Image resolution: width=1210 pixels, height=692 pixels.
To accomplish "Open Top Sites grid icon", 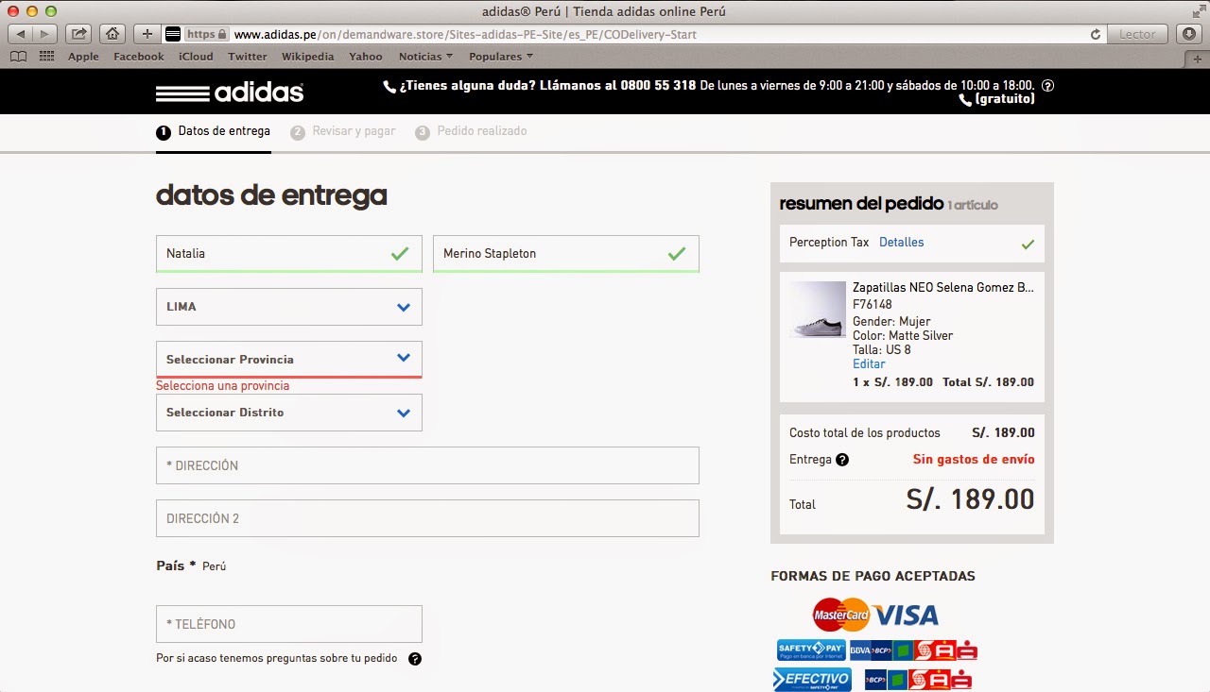I will (x=46, y=57).
